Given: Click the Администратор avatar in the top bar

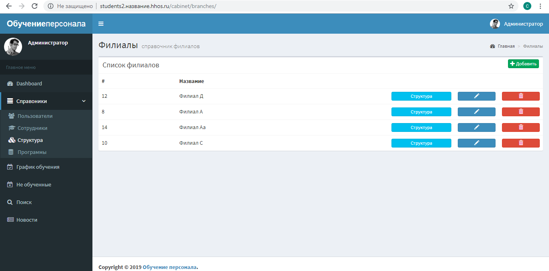Looking at the screenshot, I should [x=495, y=24].
